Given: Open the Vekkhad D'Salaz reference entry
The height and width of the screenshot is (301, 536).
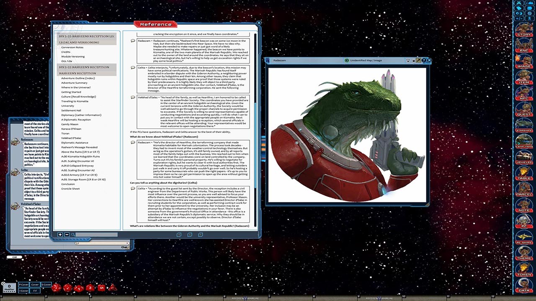Looking at the screenshot, I should point(71,138).
